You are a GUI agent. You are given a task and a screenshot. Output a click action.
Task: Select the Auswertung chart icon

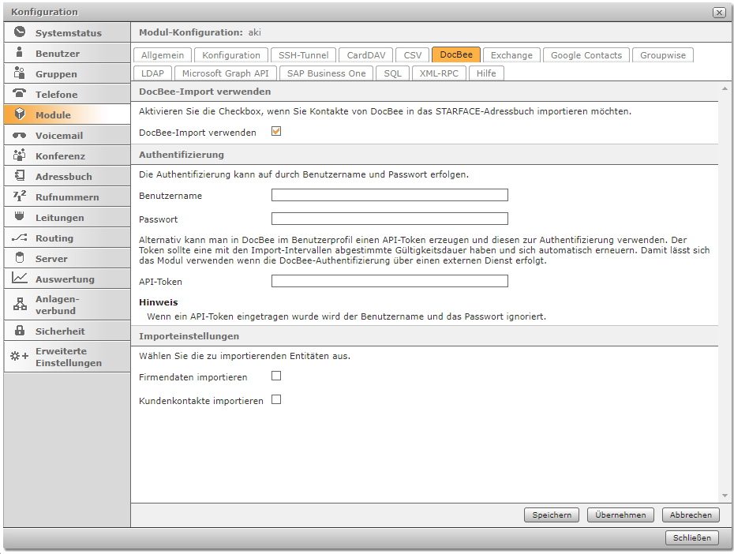tap(20, 279)
